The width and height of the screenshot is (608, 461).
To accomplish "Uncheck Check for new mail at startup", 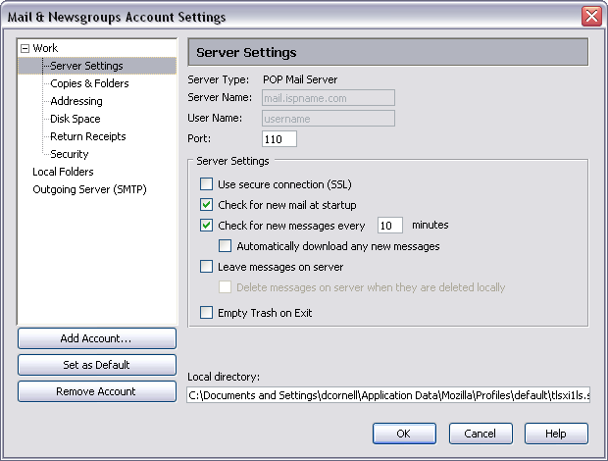I will point(206,205).
